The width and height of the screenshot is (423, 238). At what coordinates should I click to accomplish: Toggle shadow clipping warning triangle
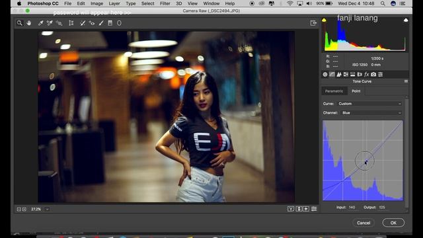coord(324,20)
